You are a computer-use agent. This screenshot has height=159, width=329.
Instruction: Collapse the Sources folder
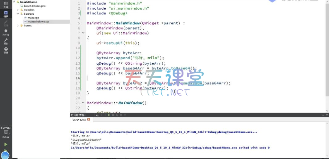tap(18, 14)
